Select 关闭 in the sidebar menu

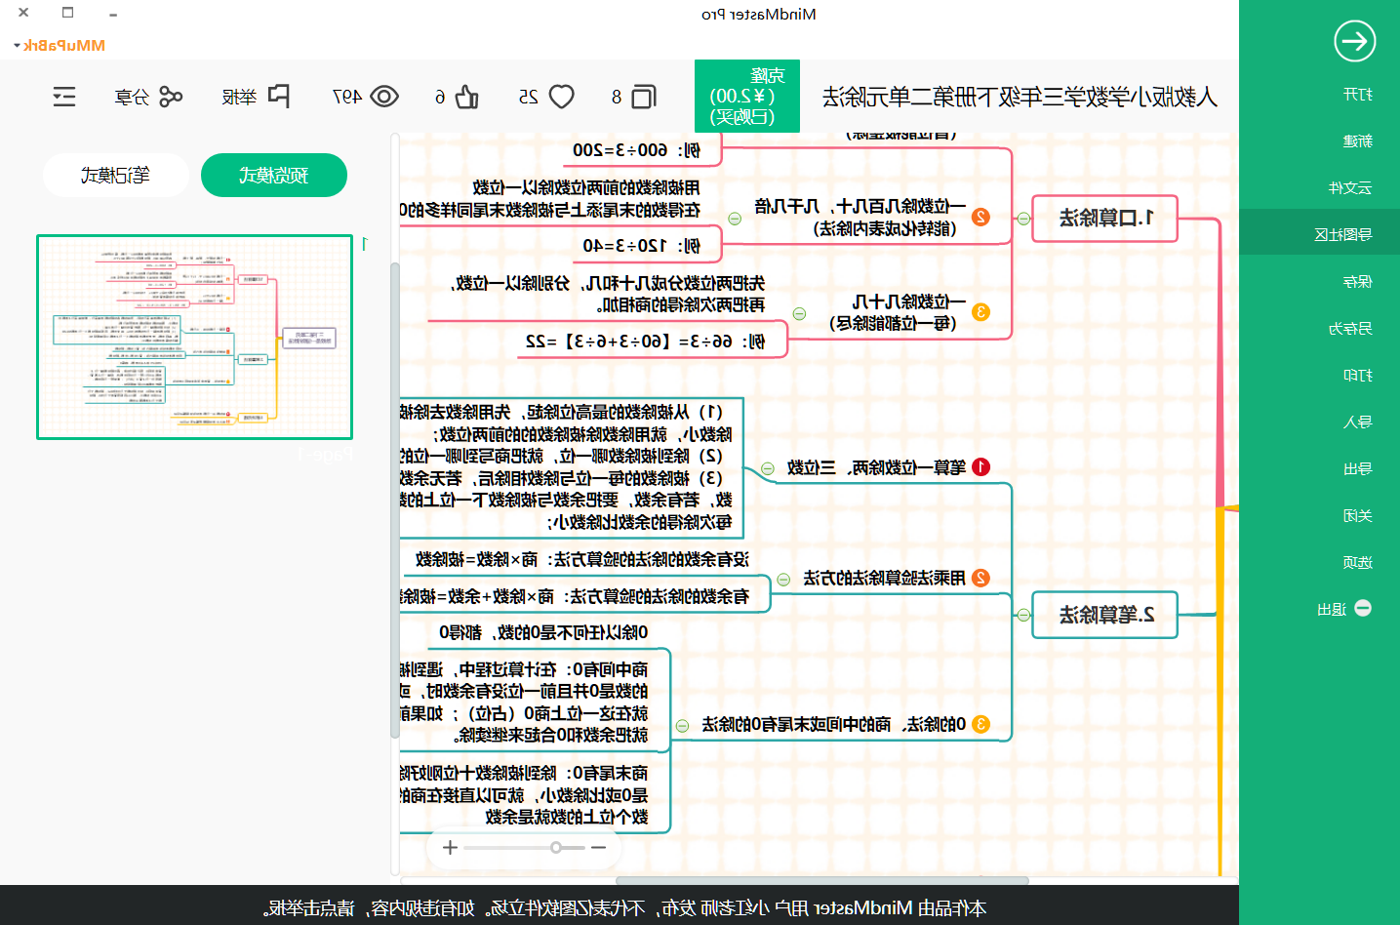pos(1358,515)
